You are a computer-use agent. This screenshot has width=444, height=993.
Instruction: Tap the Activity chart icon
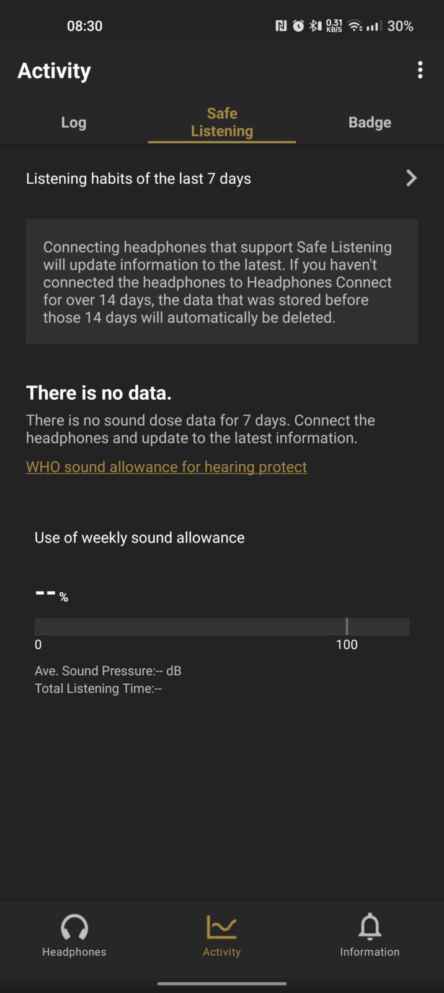221,928
